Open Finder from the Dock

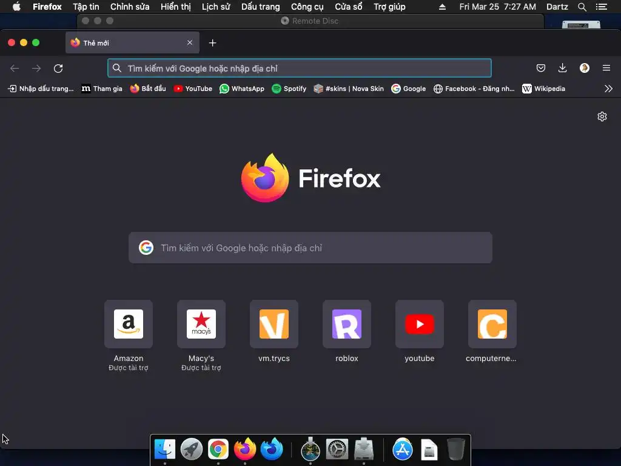[165, 450]
